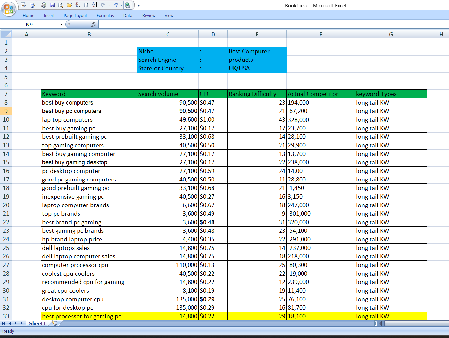This screenshot has width=449, height=338.
Task: Click the Office Button
Action: point(9,9)
